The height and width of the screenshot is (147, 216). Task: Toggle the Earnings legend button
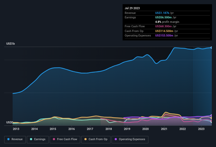[38, 139]
